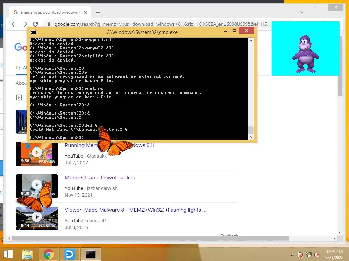Reload the Google search page
The image size is (349, 261).
tap(35, 24)
